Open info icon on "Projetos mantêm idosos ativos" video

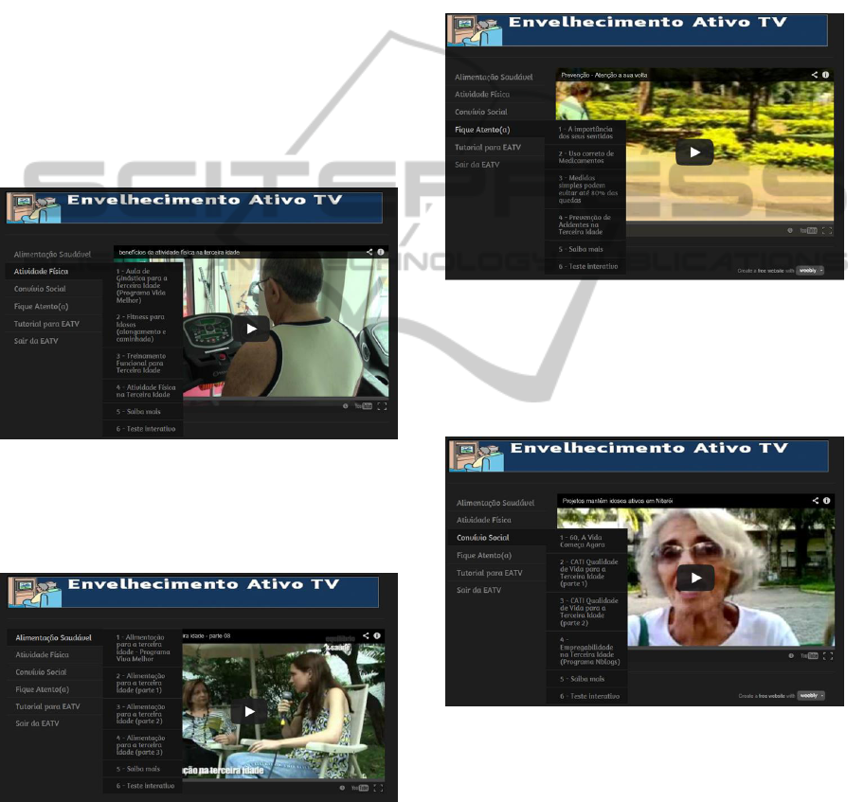pos(826,500)
